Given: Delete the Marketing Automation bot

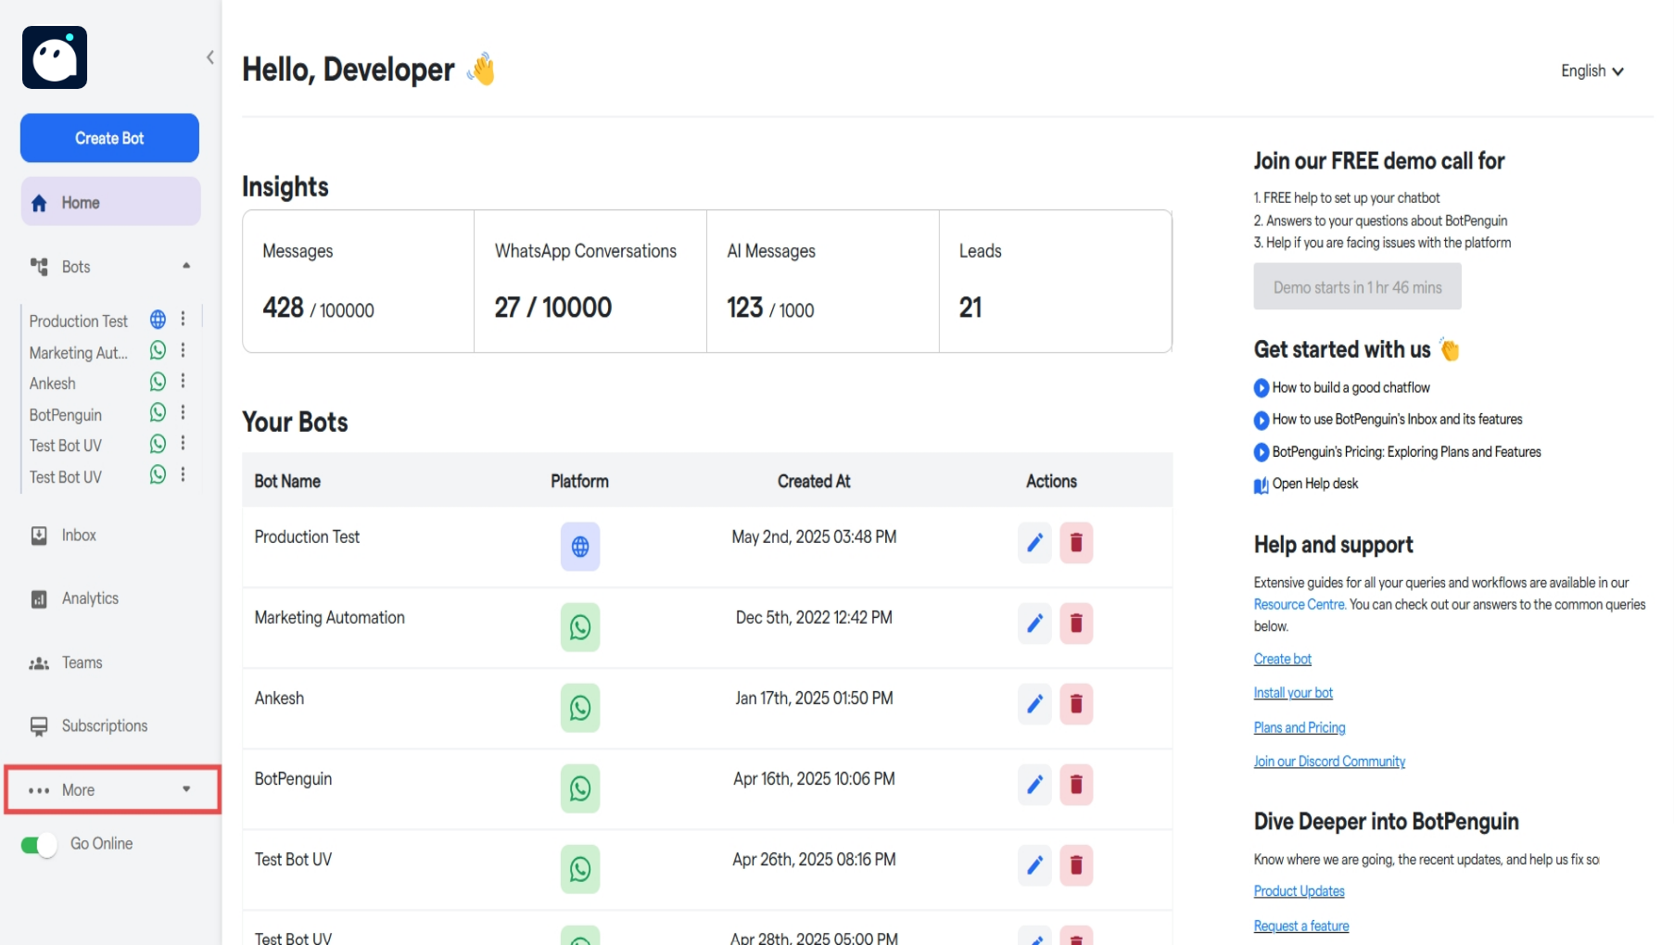Looking at the screenshot, I should tap(1076, 624).
